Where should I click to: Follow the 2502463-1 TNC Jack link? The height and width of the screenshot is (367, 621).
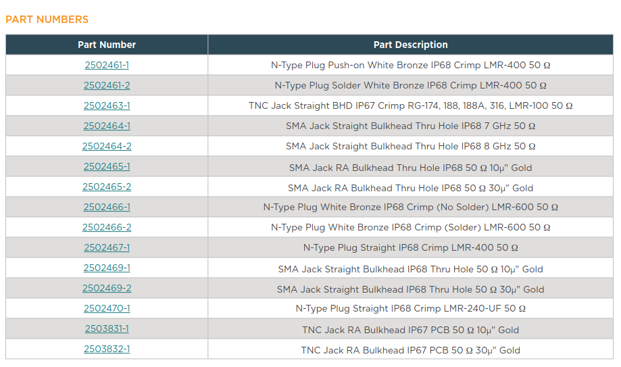(x=107, y=105)
